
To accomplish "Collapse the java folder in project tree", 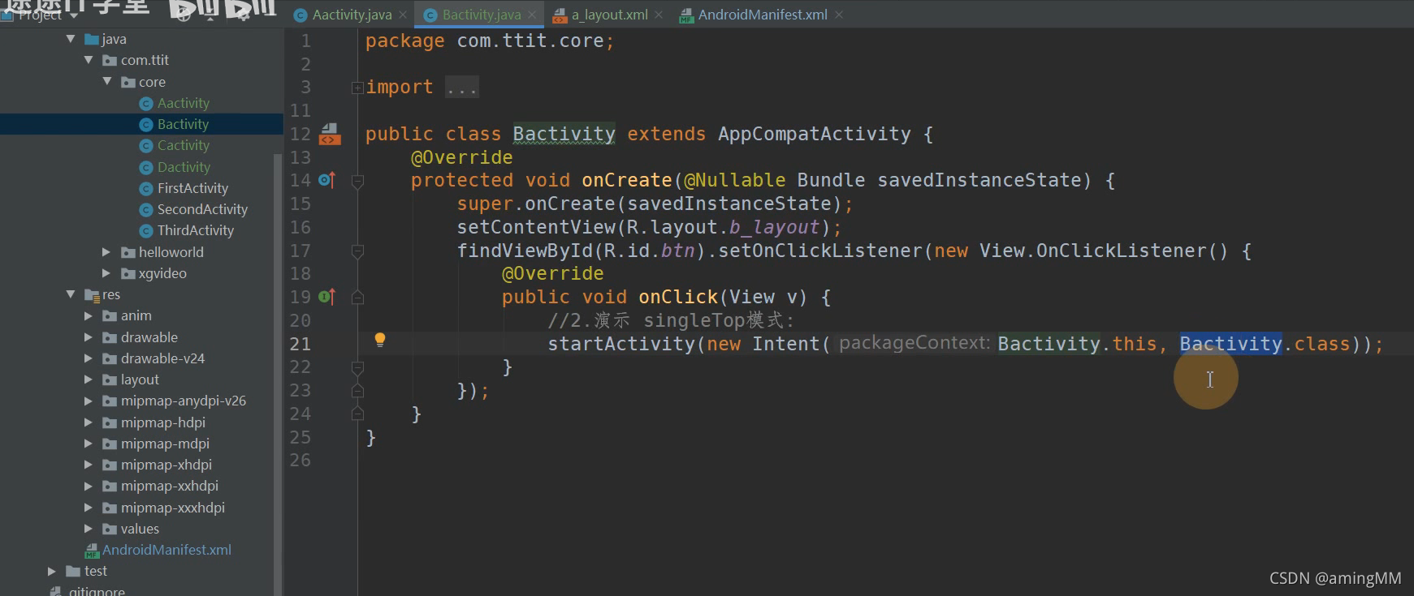I will pyautogui.click(x=71, y=39).
